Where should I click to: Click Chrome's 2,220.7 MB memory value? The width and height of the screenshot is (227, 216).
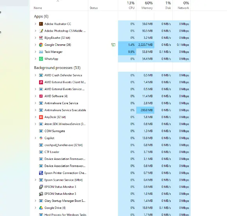tap(145, 45)
